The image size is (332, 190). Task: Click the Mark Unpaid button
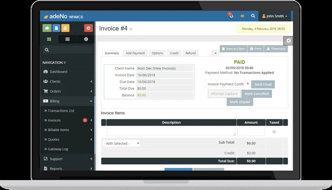(x=240, y=102)
